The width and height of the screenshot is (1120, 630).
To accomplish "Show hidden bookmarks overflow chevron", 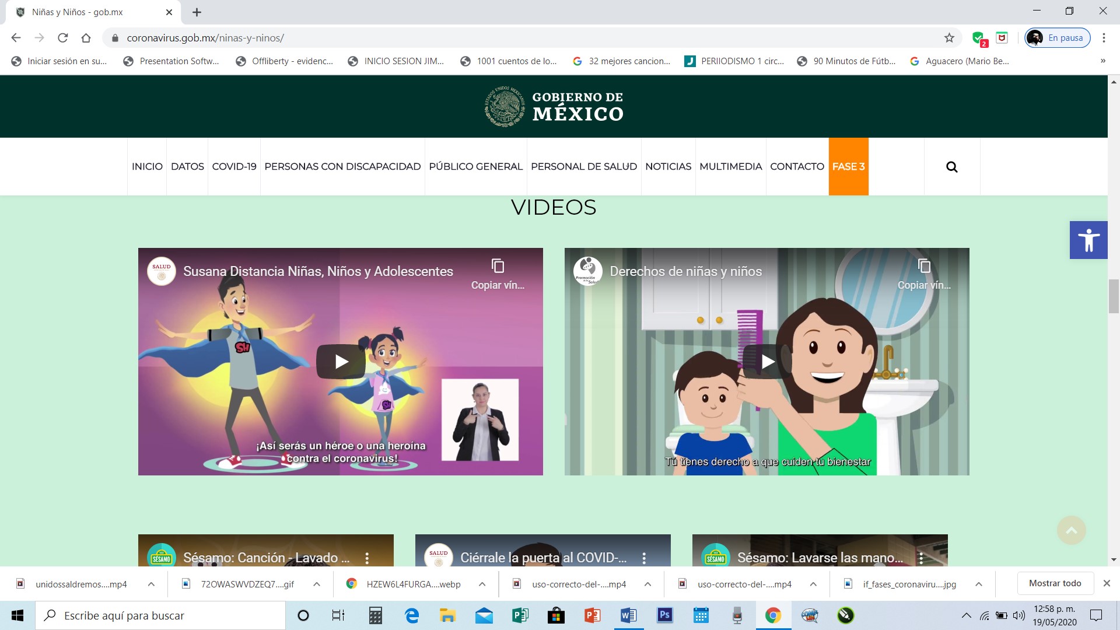I will 1102,61.
